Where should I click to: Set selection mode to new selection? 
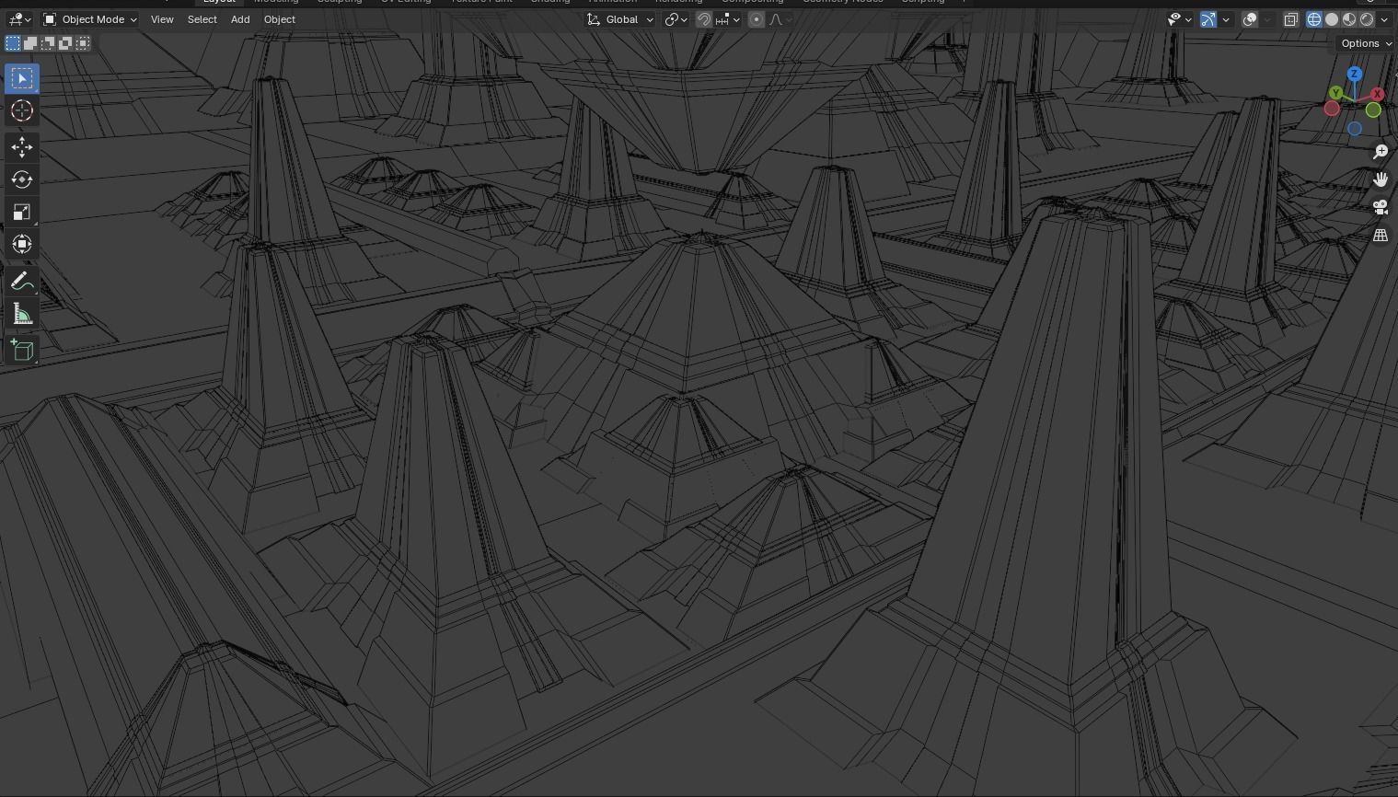(x=13, y=43)
